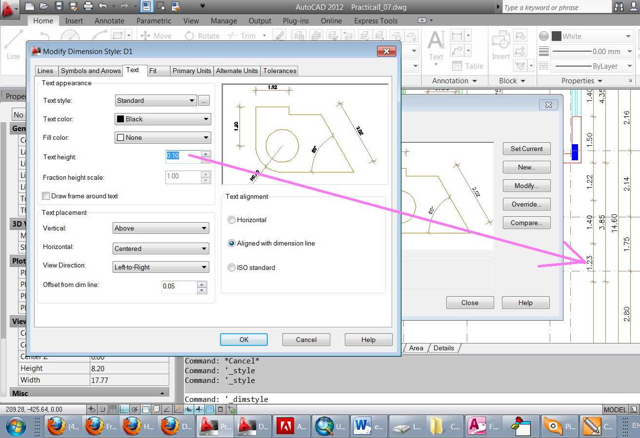The width and height of the screenshot is (640, 438).
Task: Click the Open file folder icon
Action: tap(44, 7)
